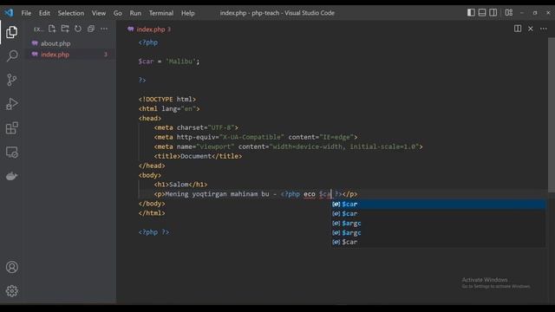The height and width of the screenshot is (312, 555).
Task: Open the Manage gear menu
Action: [x=11, y=291]
